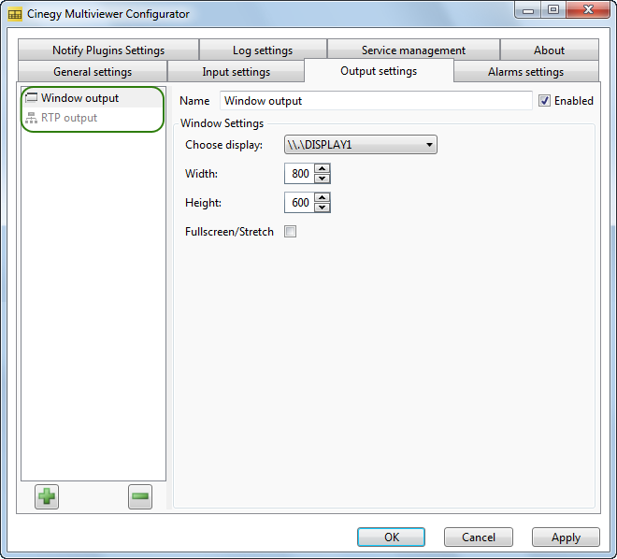Image resolution: width=617 pixels, height=559 pixels.
Task: Select Window output in the outputs list
Action: click(x=93, y=98)
